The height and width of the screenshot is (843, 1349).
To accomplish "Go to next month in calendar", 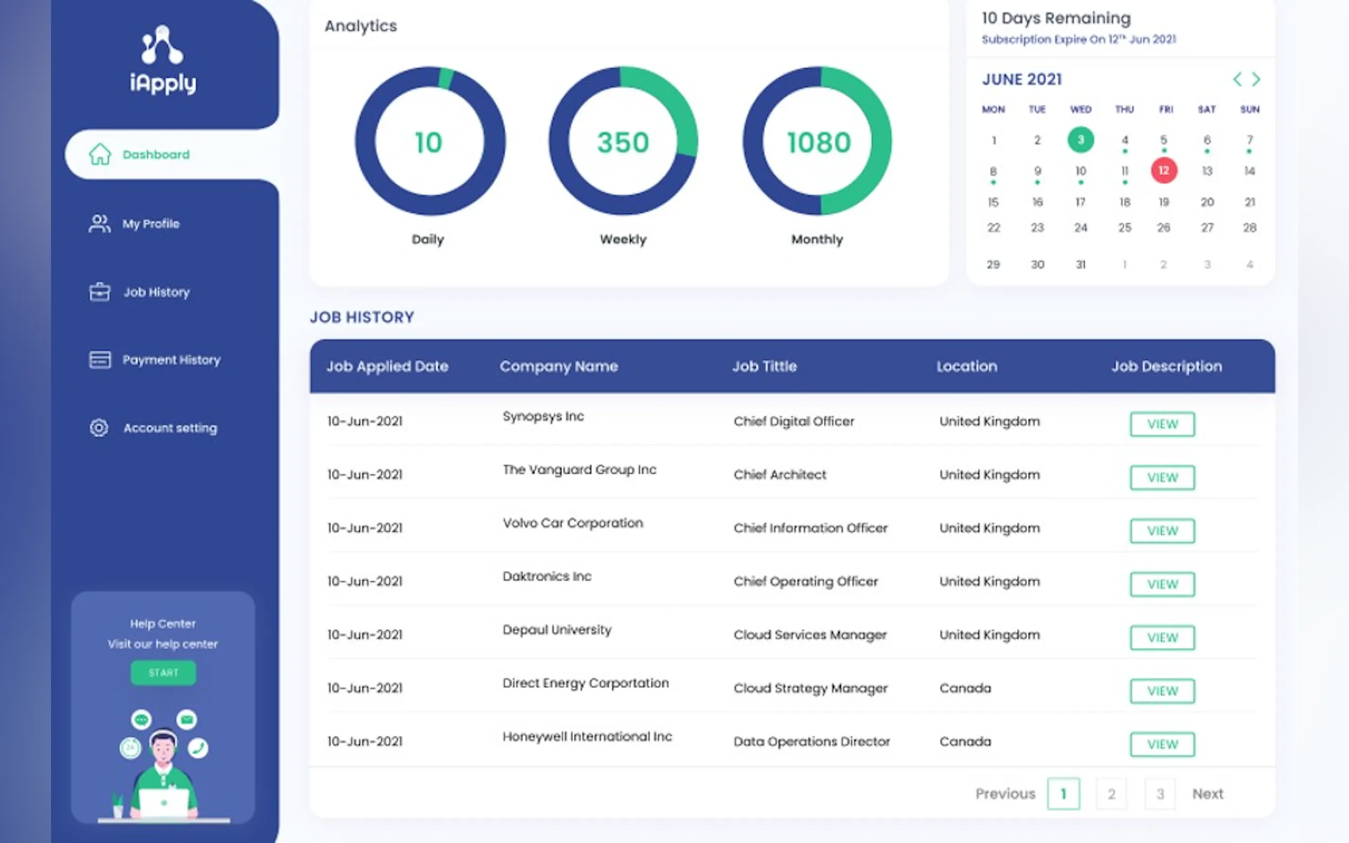I will click(x=1256, y=79).
